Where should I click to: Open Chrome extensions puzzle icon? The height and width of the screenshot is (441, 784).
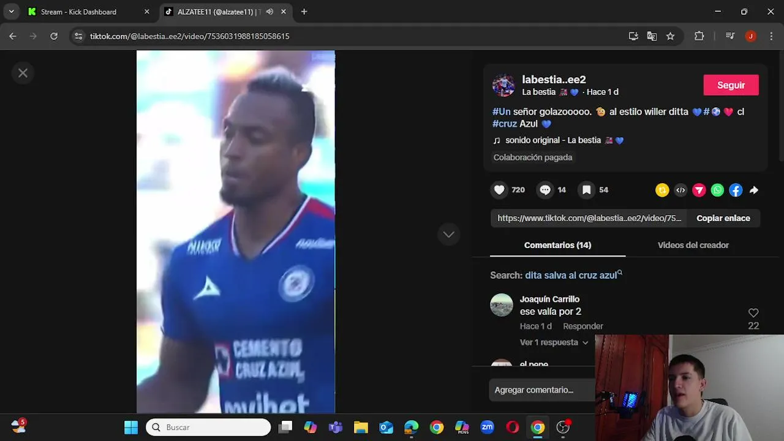699,36
